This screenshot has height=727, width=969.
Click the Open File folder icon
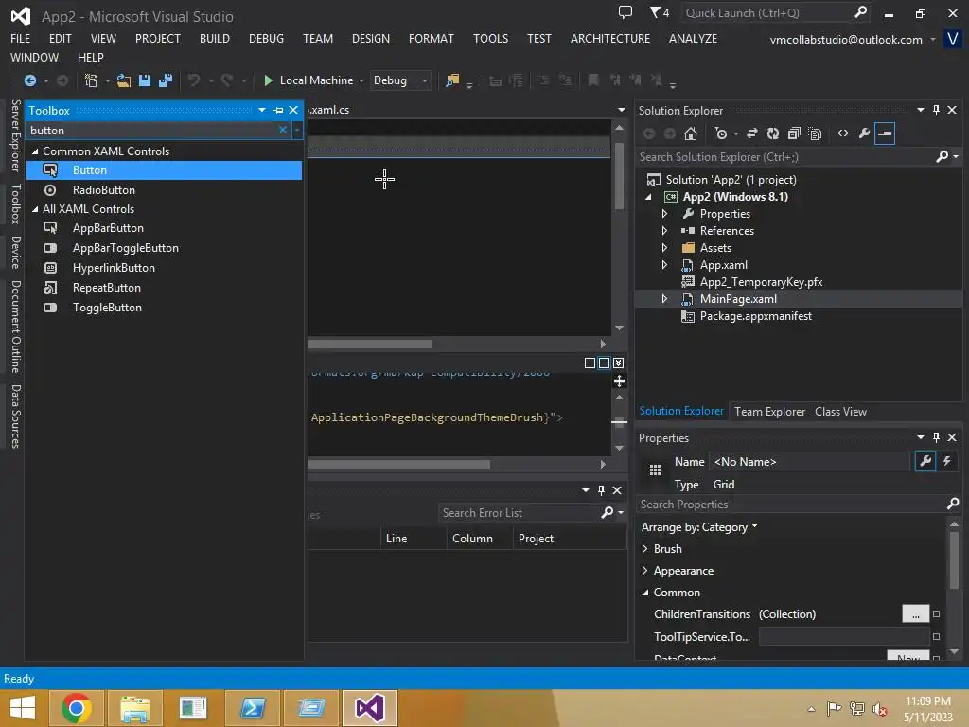[x=124, y=80]
